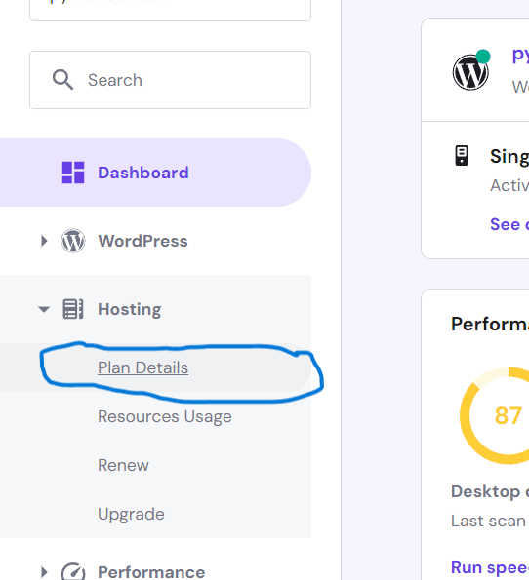Open the Dashboard menu item

point(155,173)
